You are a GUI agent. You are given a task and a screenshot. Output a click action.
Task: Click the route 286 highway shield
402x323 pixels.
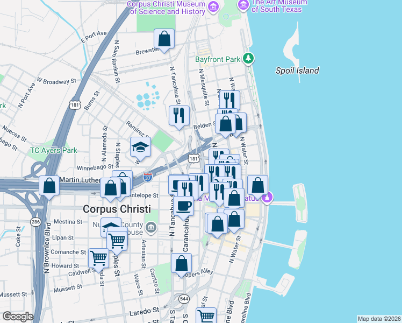coord(35,222)
